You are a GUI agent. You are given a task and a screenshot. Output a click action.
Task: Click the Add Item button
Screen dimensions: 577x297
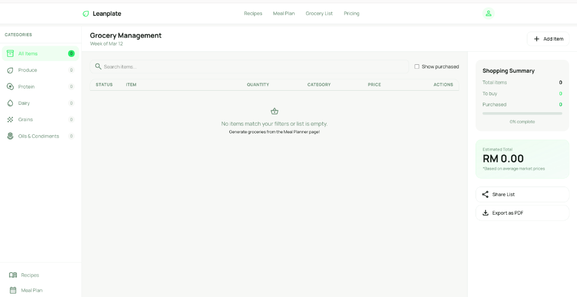(548, 39)
